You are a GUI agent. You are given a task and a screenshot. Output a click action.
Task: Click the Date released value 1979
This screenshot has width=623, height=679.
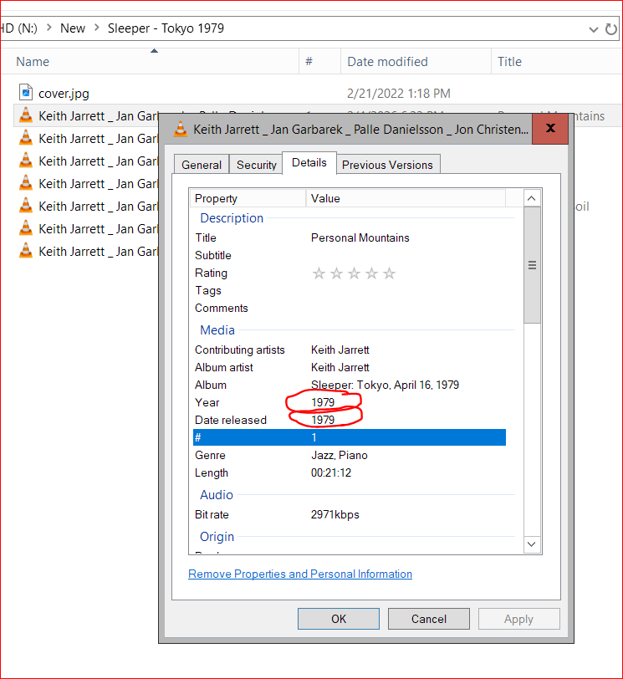pos(323,420)
